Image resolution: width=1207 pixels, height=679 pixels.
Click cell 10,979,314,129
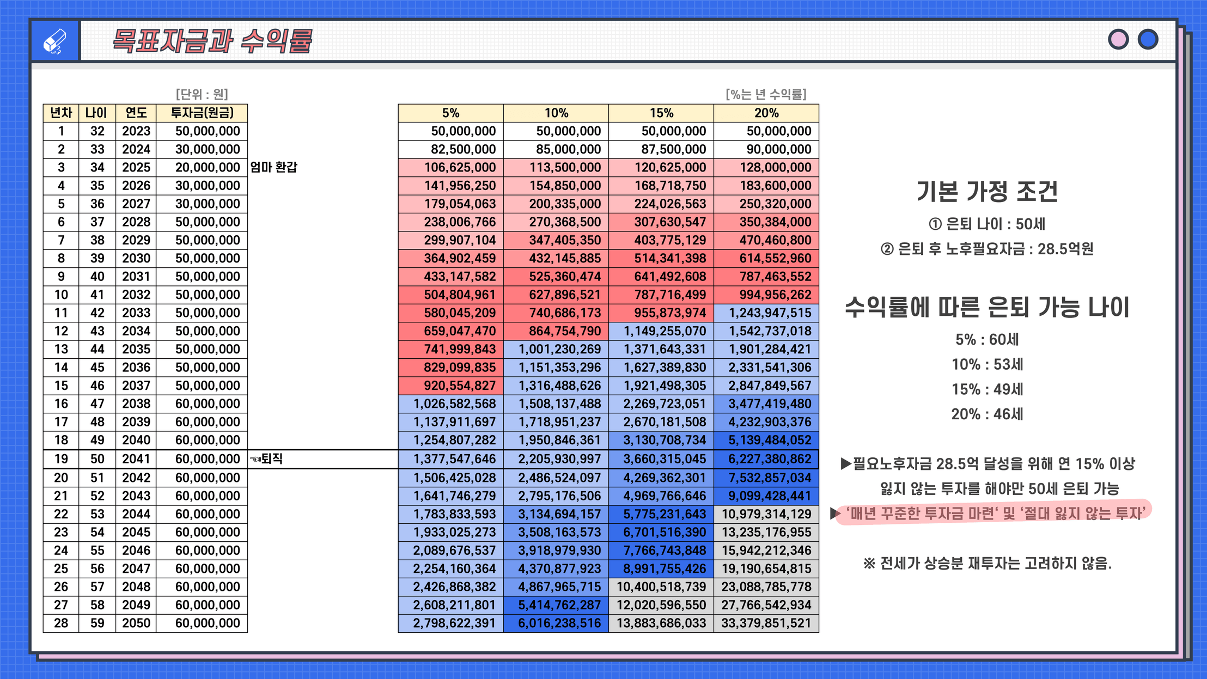[766, 514]
